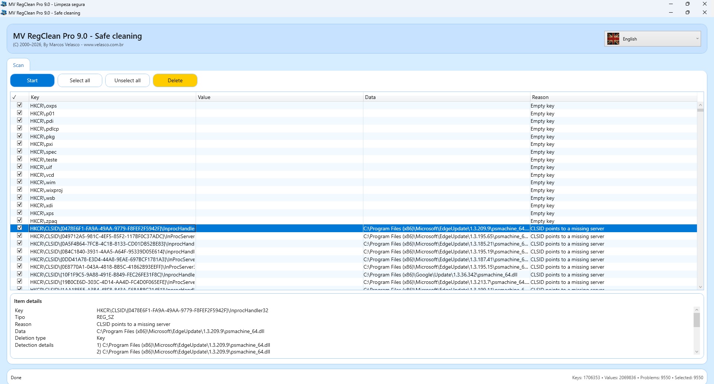Open the English language dropdown
714x384 pixels.
tap(653, 39)
